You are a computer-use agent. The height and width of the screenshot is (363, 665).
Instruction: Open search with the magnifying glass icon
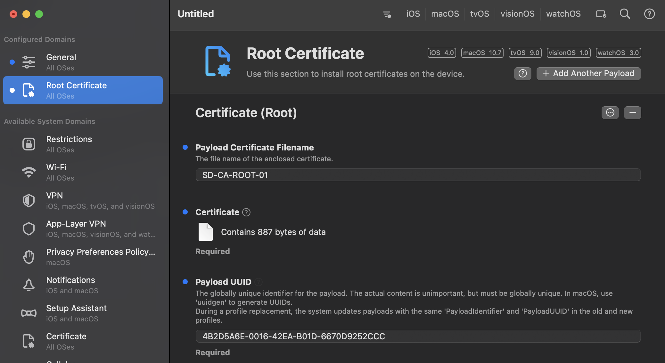tap(625, 14)
